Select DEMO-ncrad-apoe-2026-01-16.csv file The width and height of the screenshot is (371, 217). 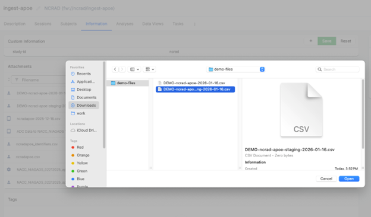pyautogui.click(x=195, y=83)
